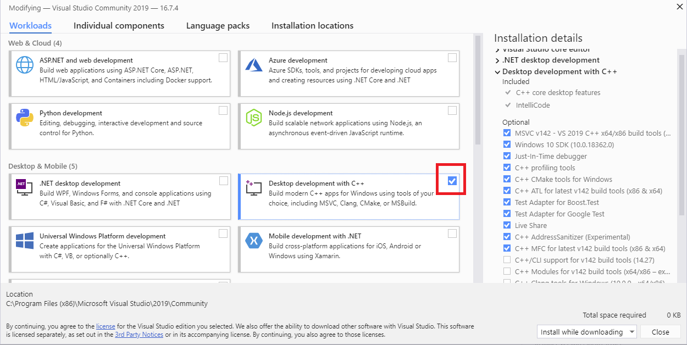Click the IntelliCode included item
Screen dimensions: 687x345
click(x=533, y=105)
